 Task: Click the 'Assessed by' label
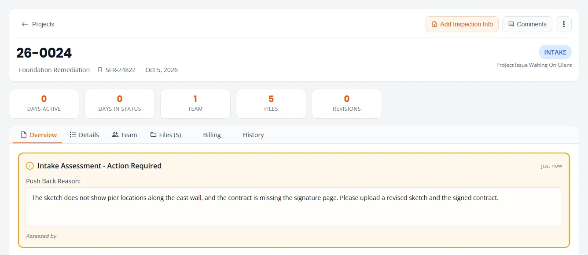[41, 236]
